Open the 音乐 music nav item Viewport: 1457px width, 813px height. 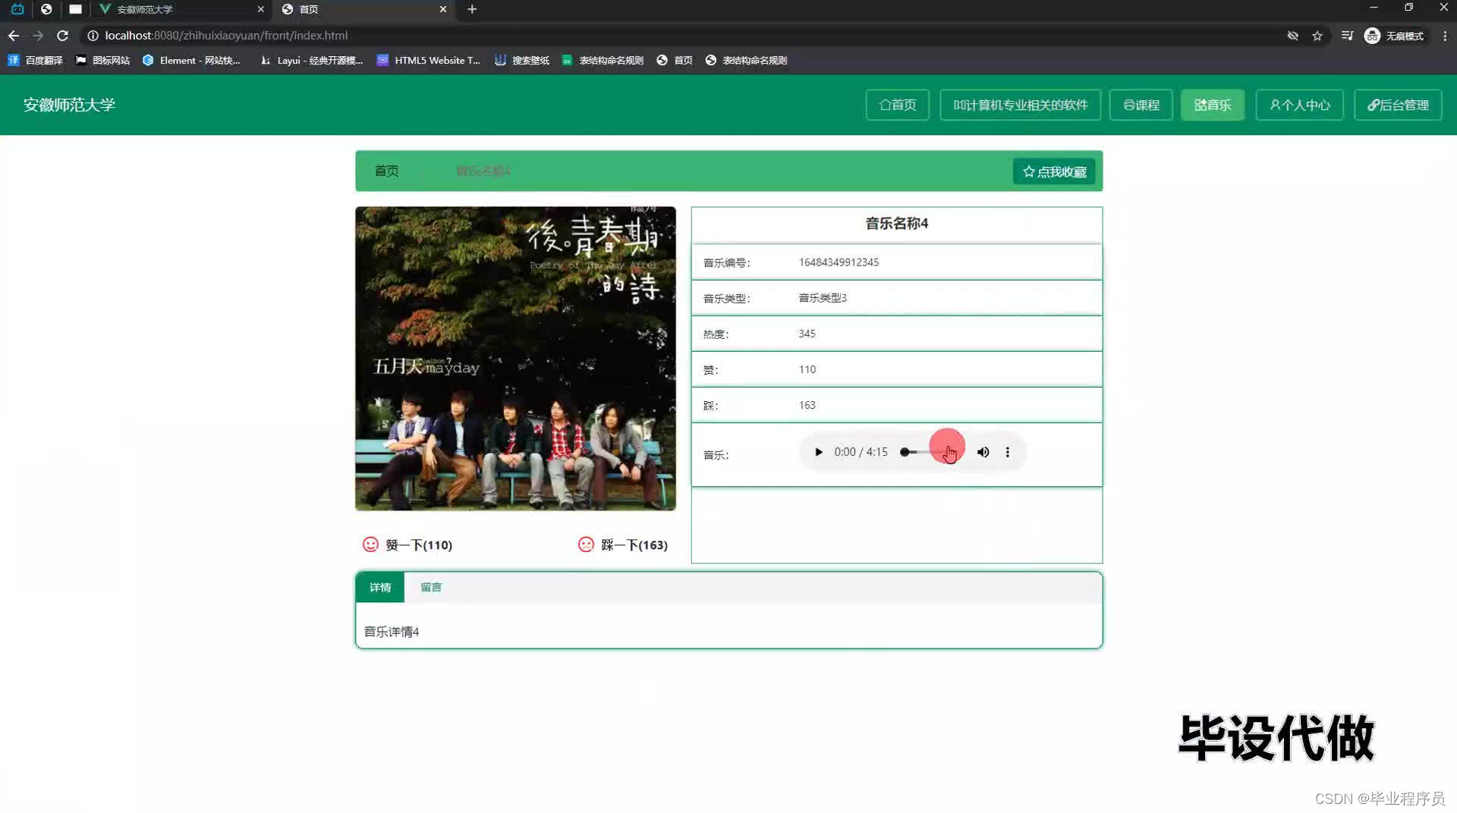1213,105
